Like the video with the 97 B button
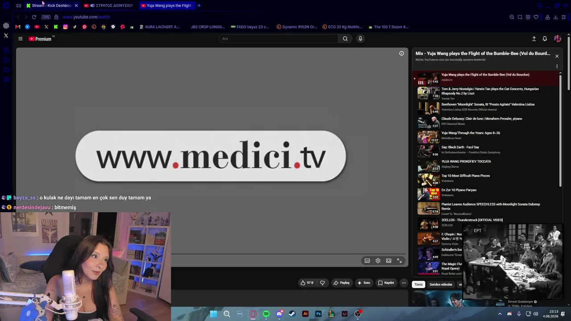The height and width of the screenshot is (321, 571). tap(307, 283)
